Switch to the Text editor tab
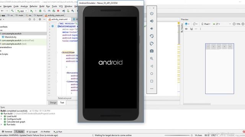The image size is (245, 137). click(62, 103)
